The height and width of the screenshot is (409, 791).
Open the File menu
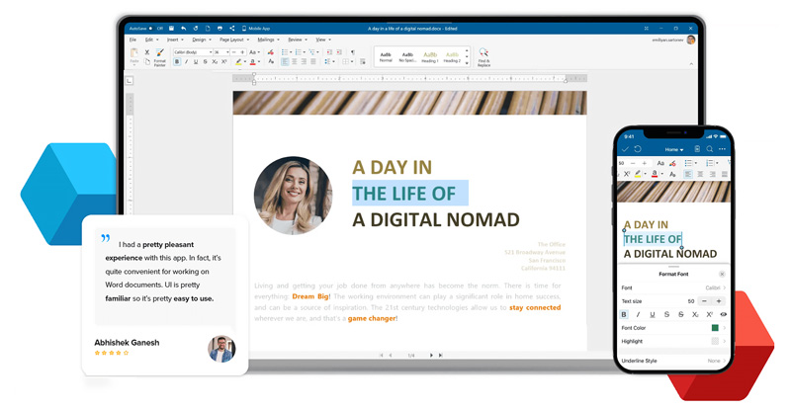(x=132, y=40)
